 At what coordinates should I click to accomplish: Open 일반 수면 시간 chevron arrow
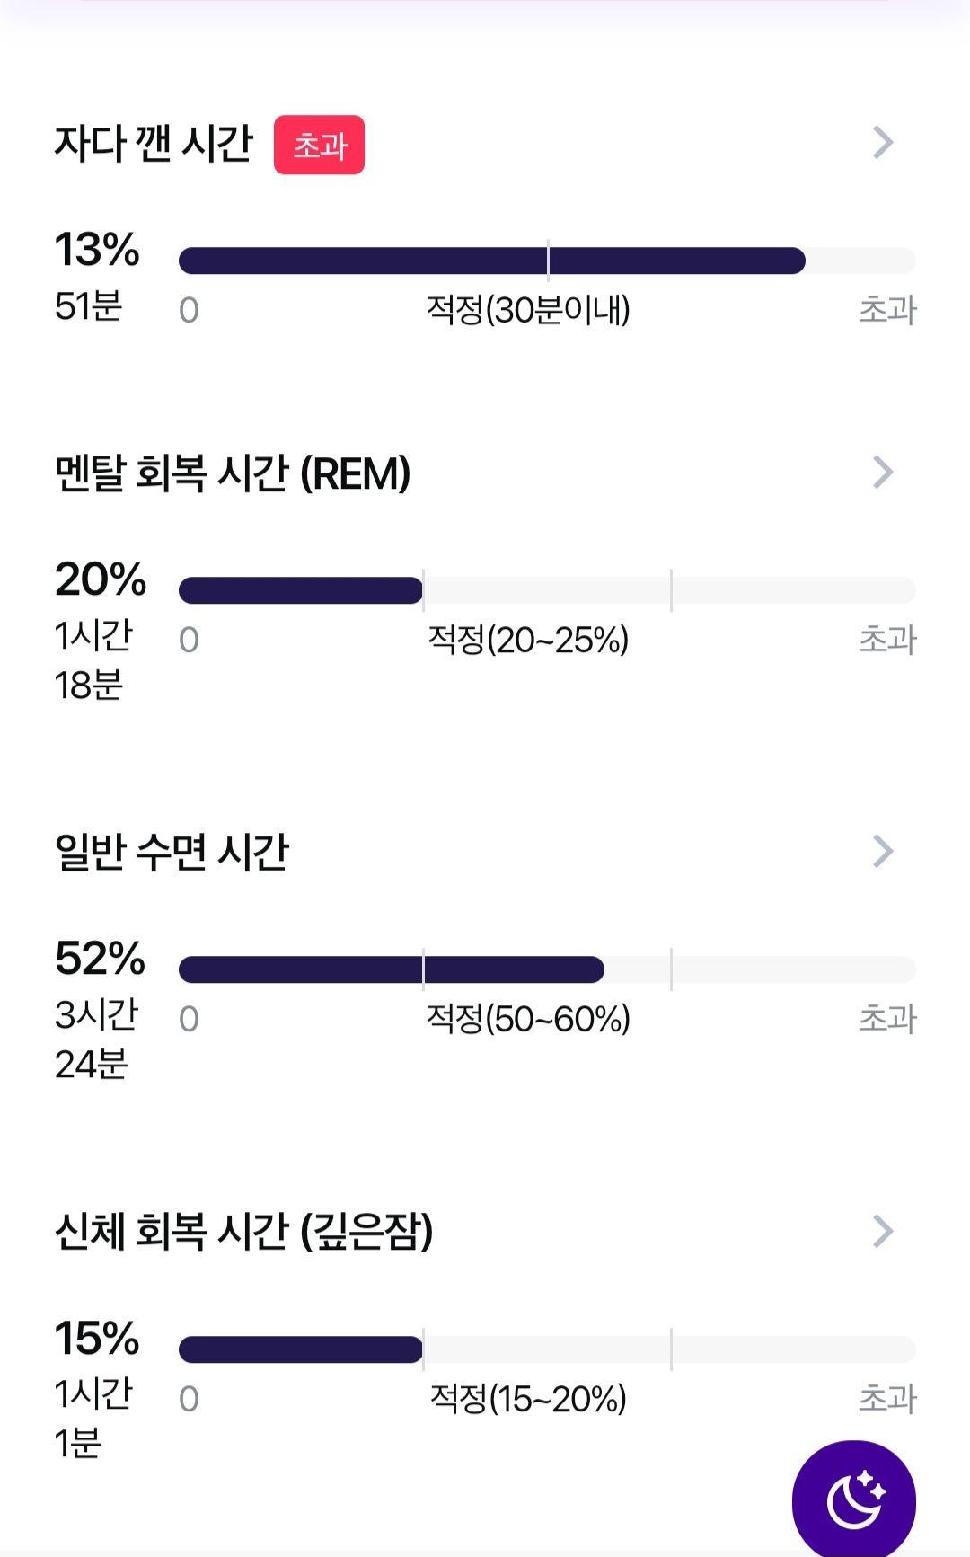pos(883,851)
